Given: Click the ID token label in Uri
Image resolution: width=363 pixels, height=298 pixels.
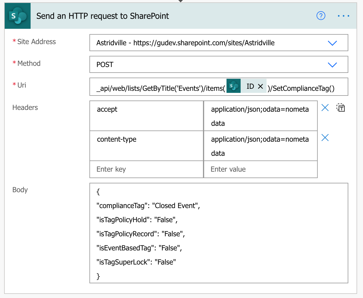Looking at the screenshot, I should click(250, 86).
